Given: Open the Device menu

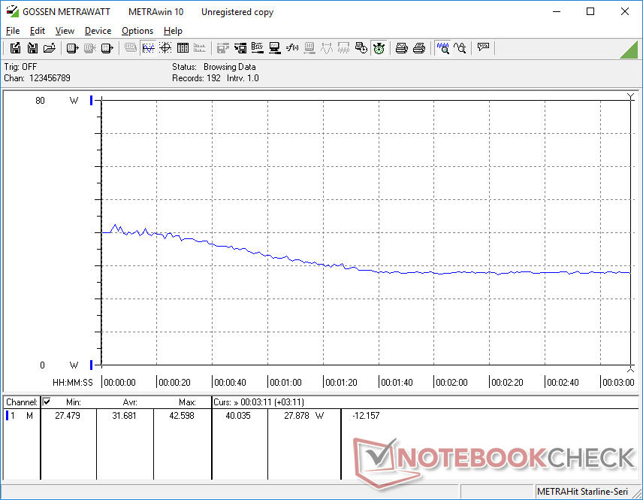Looking at the screenshot, I should pyautogui.click(x=98, y=31).
